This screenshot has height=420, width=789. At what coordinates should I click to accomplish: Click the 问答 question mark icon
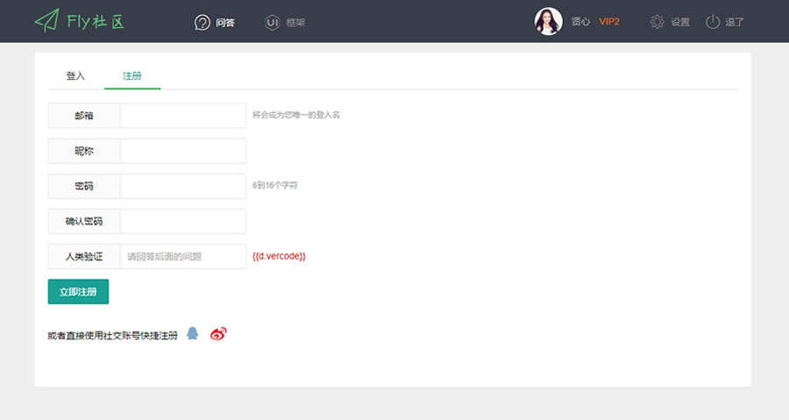203,22
